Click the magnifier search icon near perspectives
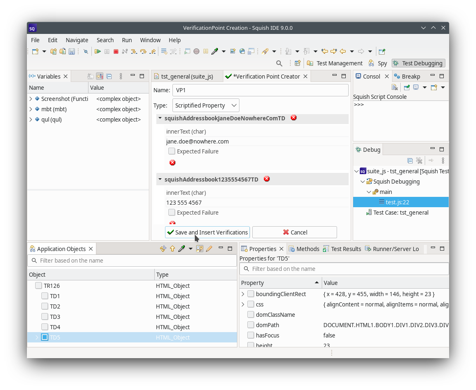Image resolution: width=476 pixels, height=390 pixels. [279, 63]
